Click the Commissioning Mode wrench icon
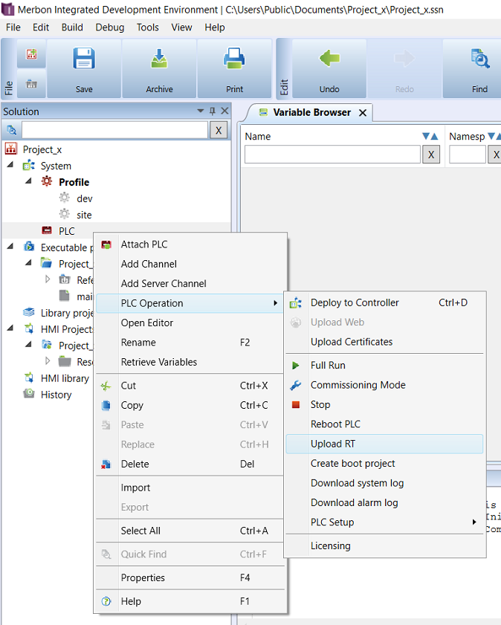This screenshot has width=501, height=625. pyautogui.click(x=295, y=385)
